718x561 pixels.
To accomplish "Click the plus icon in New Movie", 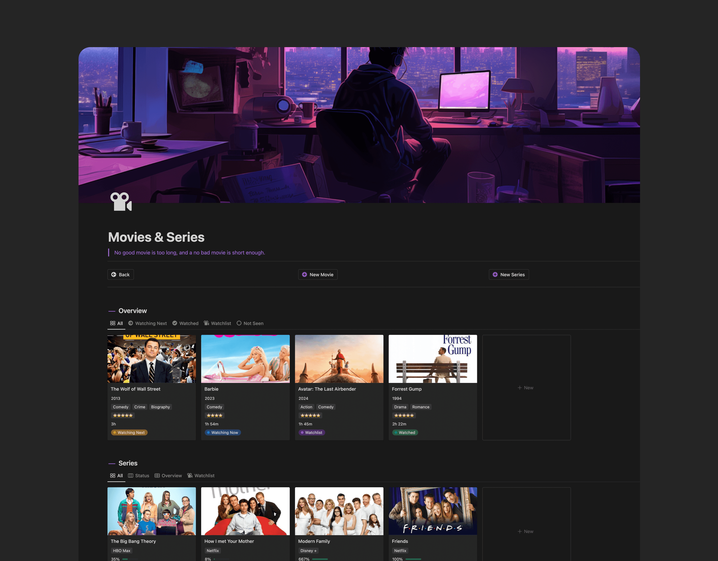I will (304, 275).
